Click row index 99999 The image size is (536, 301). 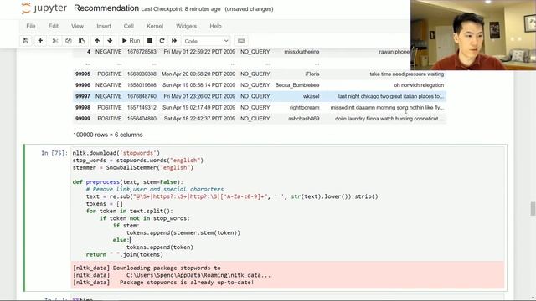[83, 119]
